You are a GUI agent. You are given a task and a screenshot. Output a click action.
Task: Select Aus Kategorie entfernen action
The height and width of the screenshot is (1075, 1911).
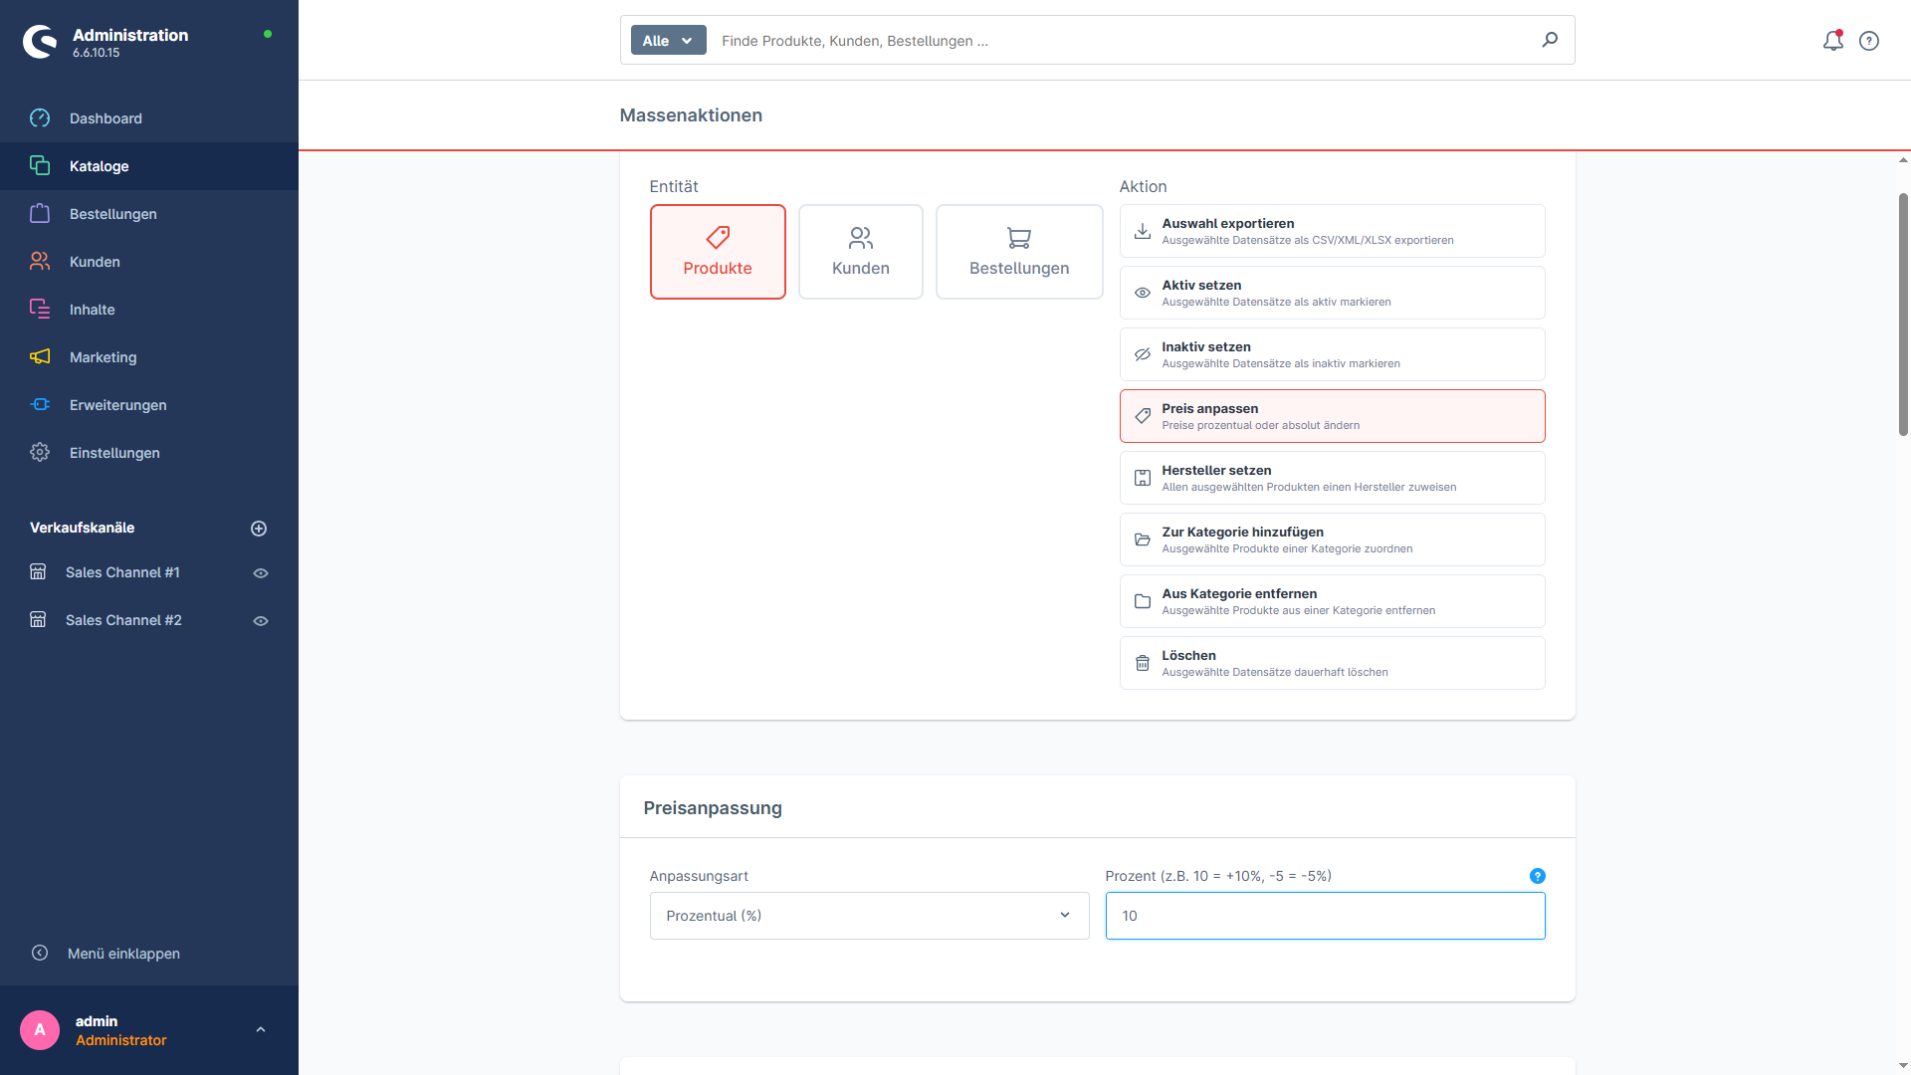coord(1332,601)
